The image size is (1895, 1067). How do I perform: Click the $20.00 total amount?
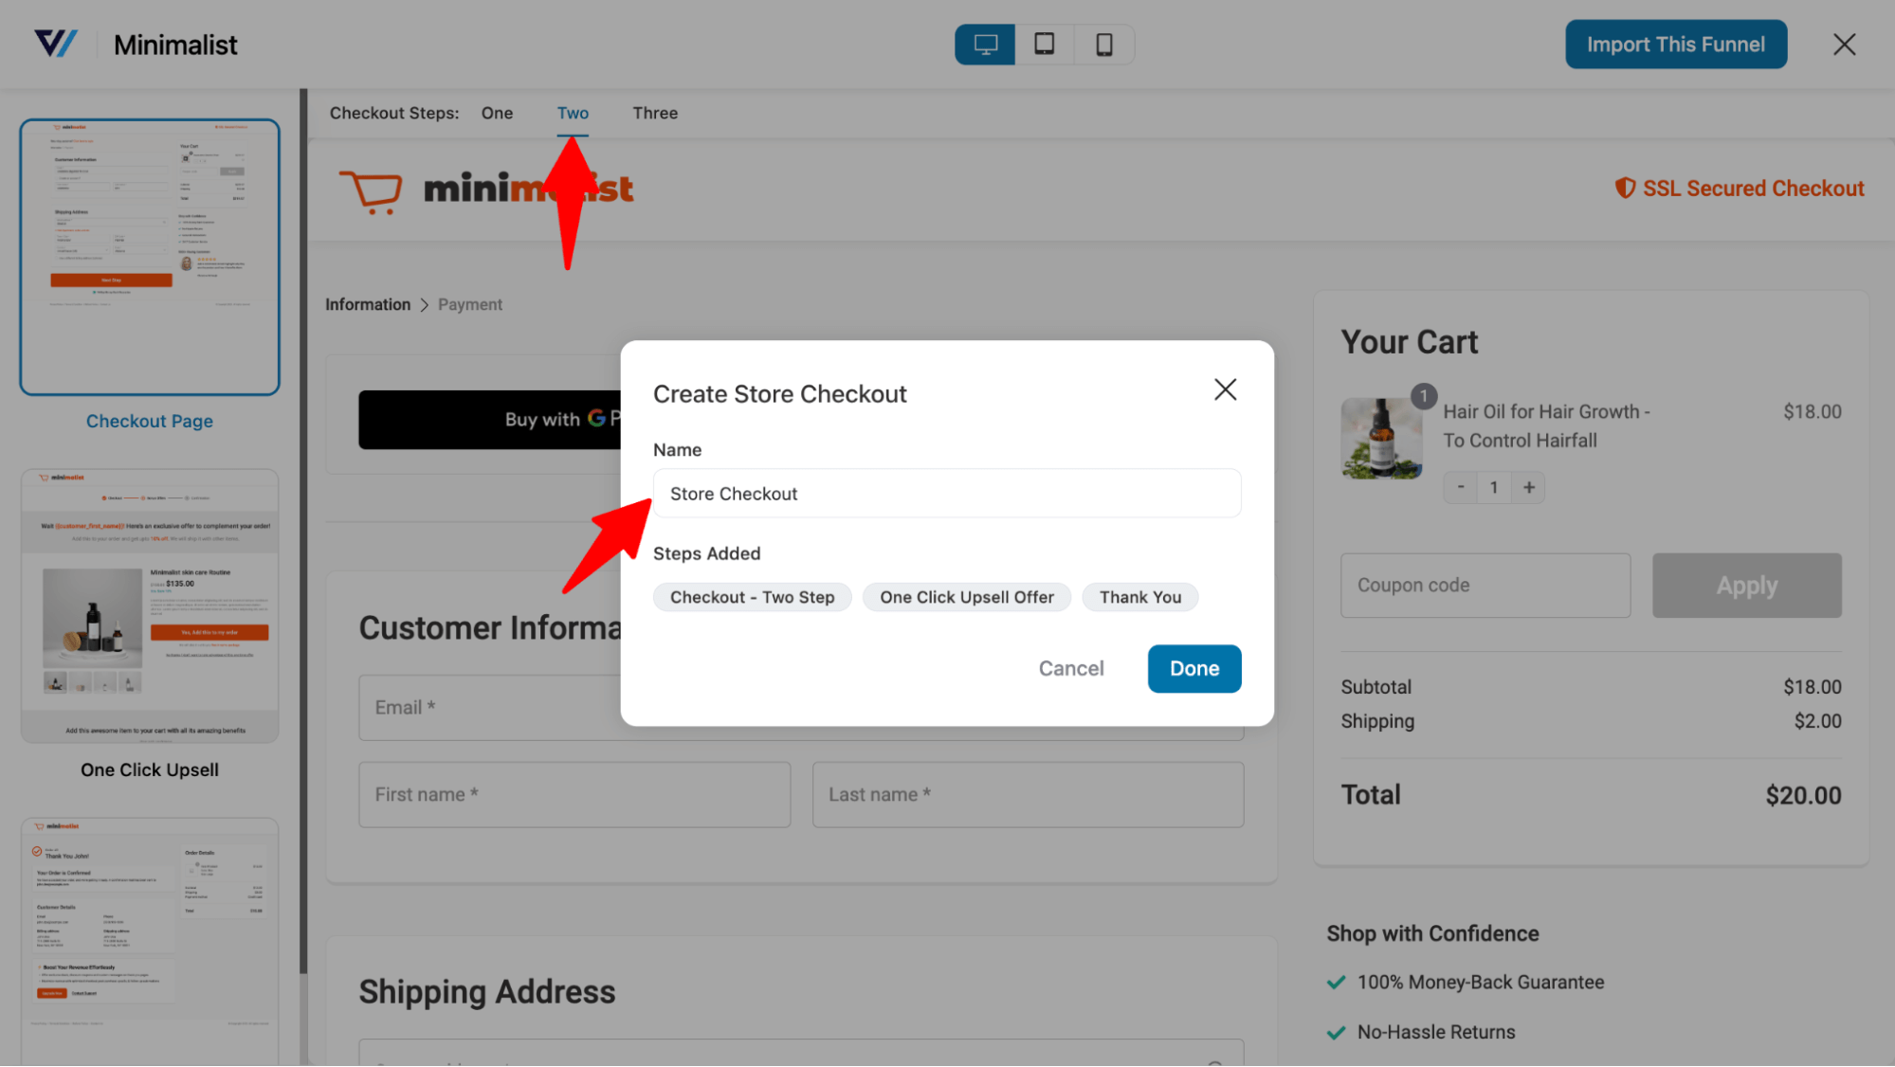click(1803, 795)
